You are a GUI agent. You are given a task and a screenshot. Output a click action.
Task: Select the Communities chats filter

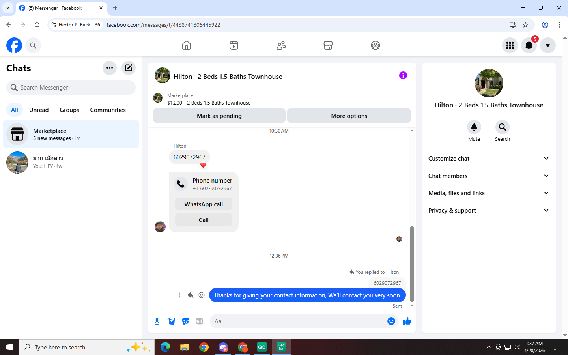pyautogui.click(x=108, y=110)
